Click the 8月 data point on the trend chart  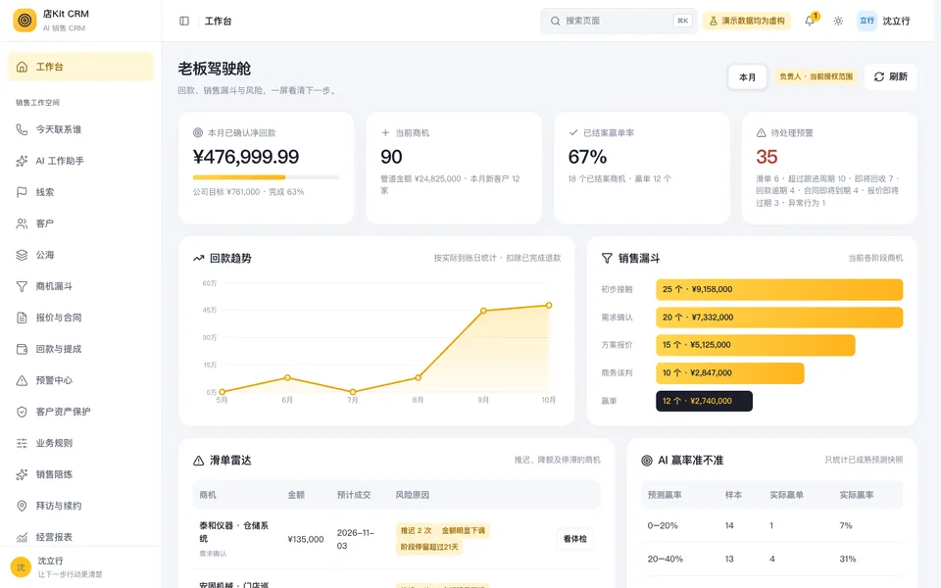[x=419, y=378]
